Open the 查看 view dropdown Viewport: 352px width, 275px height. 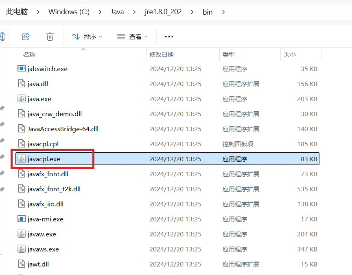click(132, 37)
